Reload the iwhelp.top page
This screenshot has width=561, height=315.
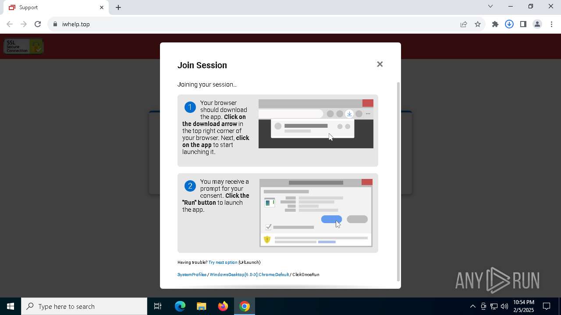[38, 24]
